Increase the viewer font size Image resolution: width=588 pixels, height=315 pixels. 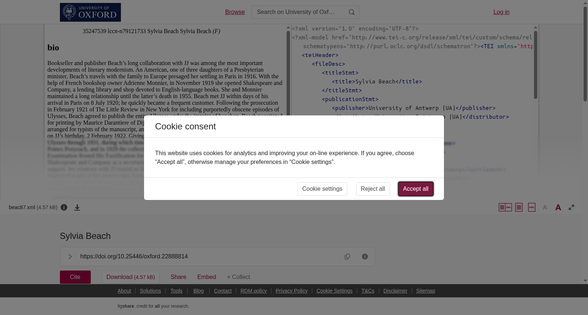pos(558,207)
